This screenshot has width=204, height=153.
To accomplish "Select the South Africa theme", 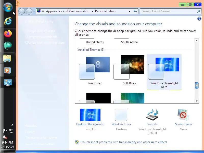I will [129, 42].
